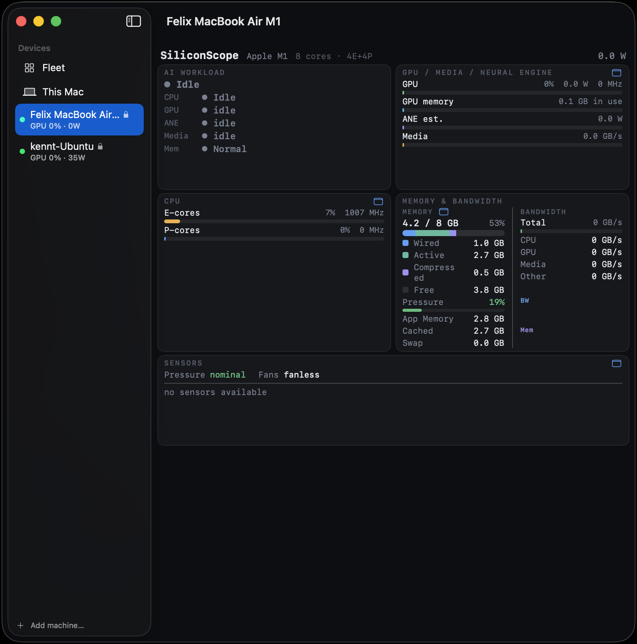Screen dimensions: 637x644
Task: Click the memory usage bar under 4.2 / 8 GB
Action: coord(454,233)
